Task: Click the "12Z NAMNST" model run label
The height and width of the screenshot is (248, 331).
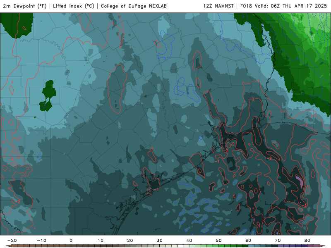Action: click(218, 6)
